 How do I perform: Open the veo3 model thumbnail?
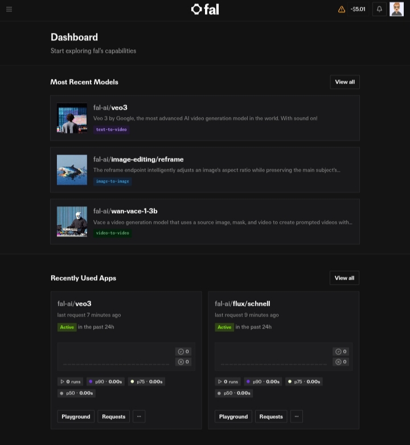pyautogui.click(x=72, y=118)
